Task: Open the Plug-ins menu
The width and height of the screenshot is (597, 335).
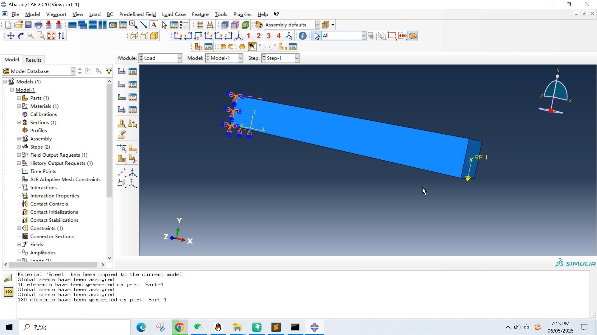Action: 242,14
